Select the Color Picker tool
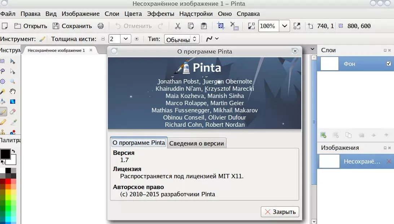Screen dimensions: 394x224 pyautogui.click(x=13, y=122)
